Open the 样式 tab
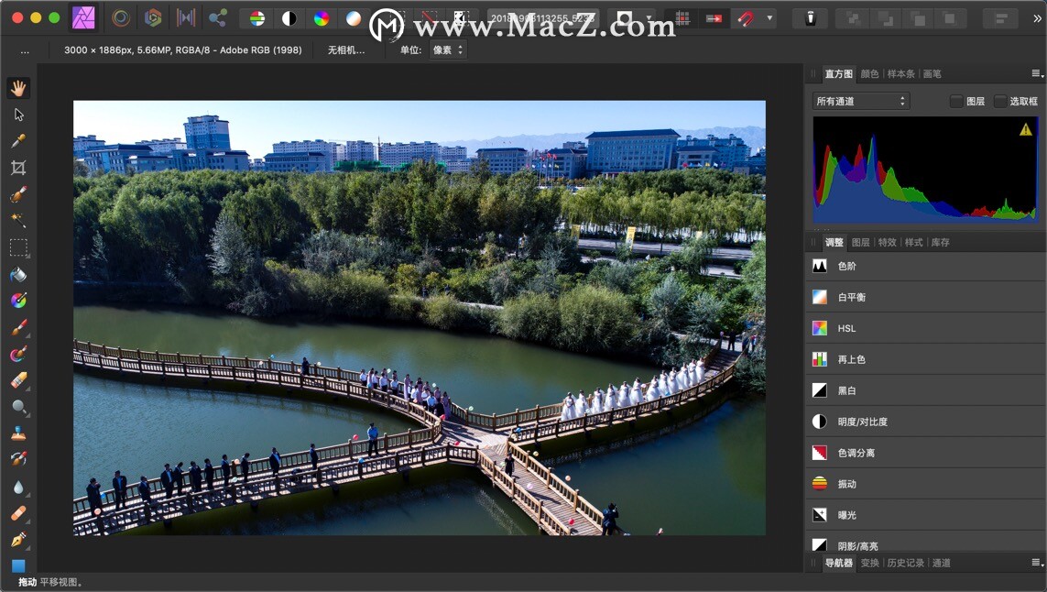1047x592 pixels. pyautogui.click(x=913, y=242)
